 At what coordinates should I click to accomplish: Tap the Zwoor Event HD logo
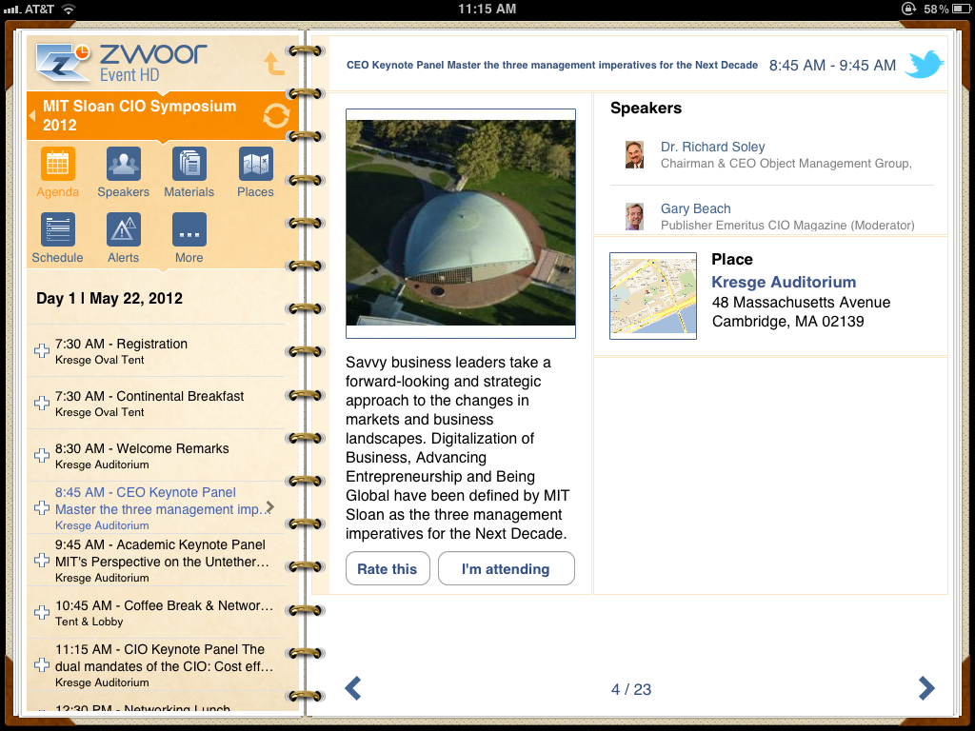(121, 63)
